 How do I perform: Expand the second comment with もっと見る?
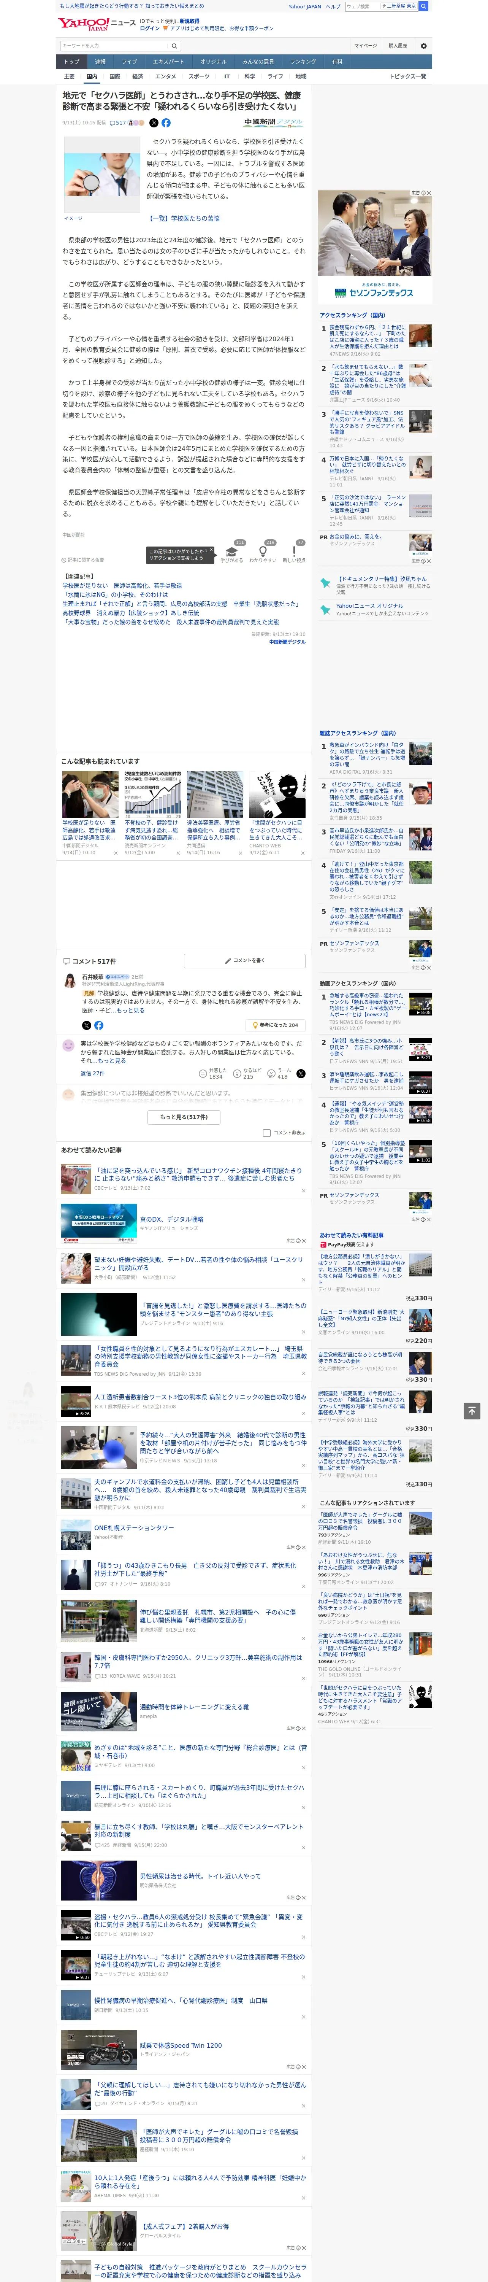point(112,1060)
